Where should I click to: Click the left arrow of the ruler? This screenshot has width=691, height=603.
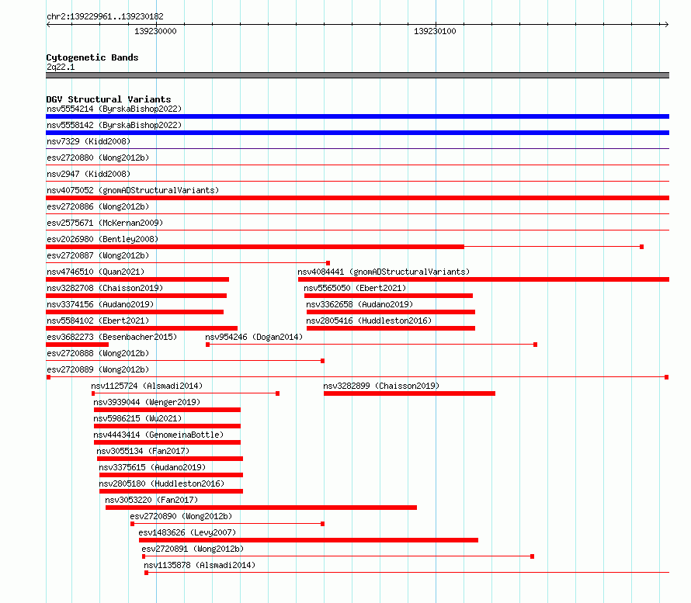[x=48, y=25]
